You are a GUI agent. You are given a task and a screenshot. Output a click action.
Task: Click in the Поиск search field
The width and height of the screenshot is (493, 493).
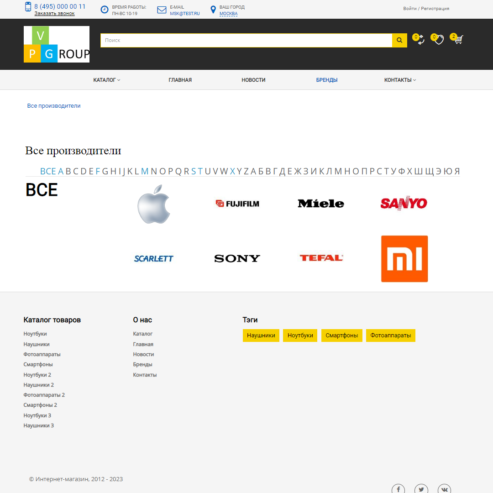point(246,40)
